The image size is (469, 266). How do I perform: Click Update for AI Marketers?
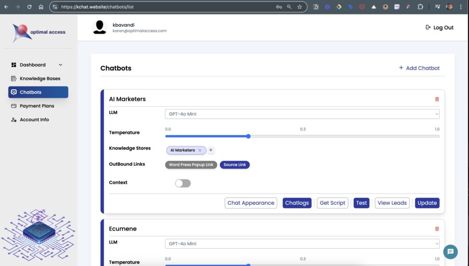tap(427, 203)
